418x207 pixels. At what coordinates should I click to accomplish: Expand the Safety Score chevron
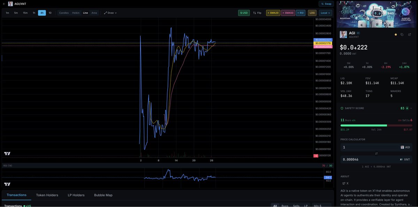click(x=411, y=108)
